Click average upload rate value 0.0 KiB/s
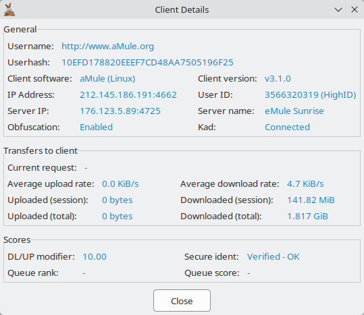The height and width of the screenshot is (315, 364). tap(120, 184)
